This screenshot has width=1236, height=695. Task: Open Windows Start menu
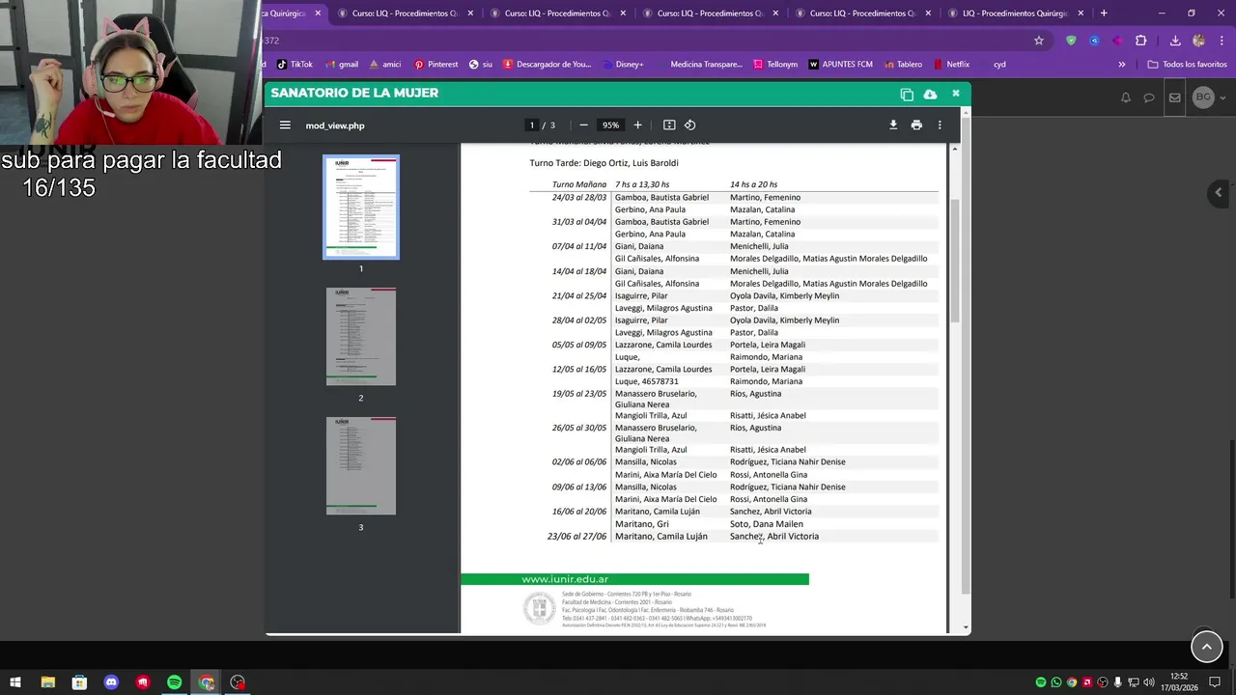[x=14, y=682]
